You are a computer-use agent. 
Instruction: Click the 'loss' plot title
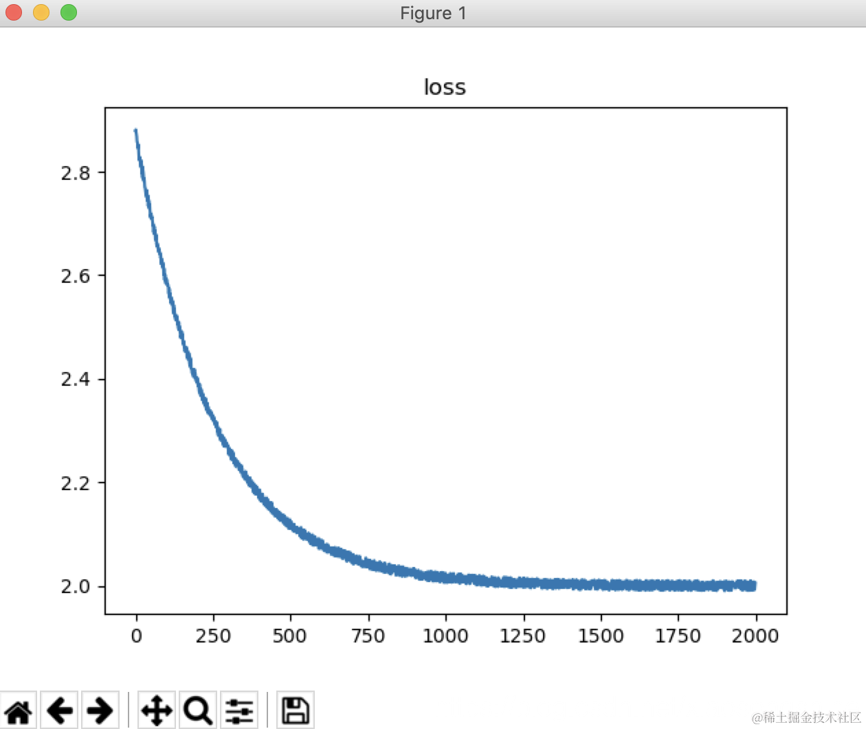[445, 87]
